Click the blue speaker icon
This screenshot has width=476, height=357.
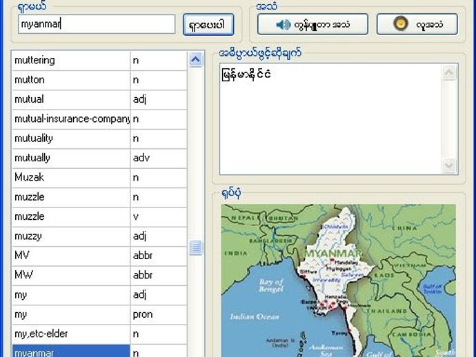[x=284, y=24]
